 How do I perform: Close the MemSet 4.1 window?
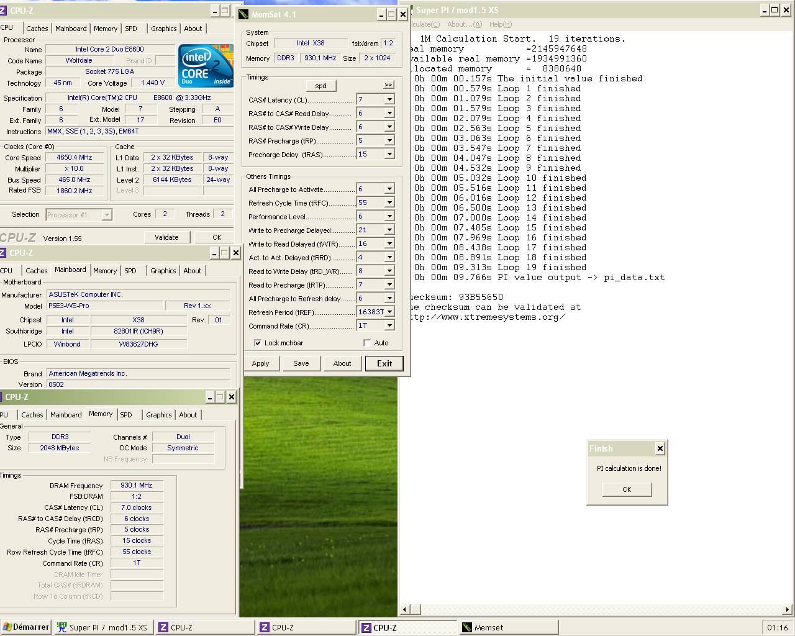tap(402, 14)
